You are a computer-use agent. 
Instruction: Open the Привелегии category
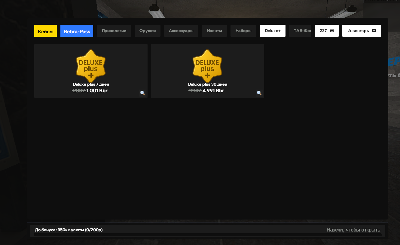114,31
